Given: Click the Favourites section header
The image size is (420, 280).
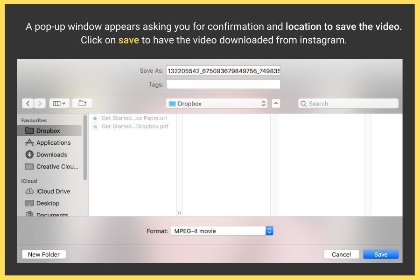Looking at the screenshot, I should 34,120.
